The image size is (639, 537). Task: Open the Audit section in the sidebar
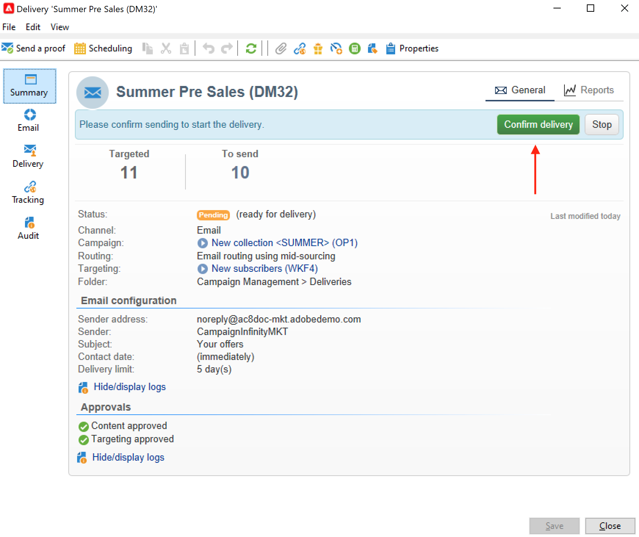(28, 228)
